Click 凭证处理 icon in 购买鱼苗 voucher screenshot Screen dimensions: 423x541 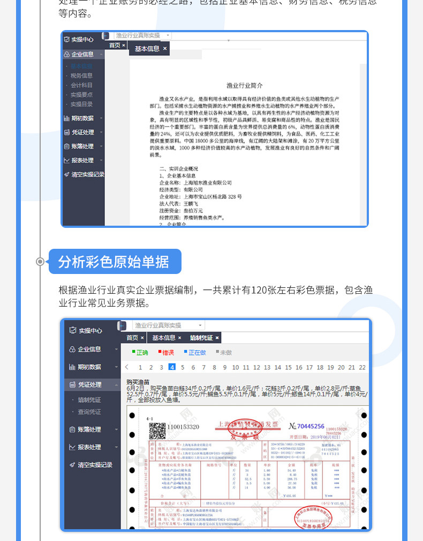(x=72, y=384)
